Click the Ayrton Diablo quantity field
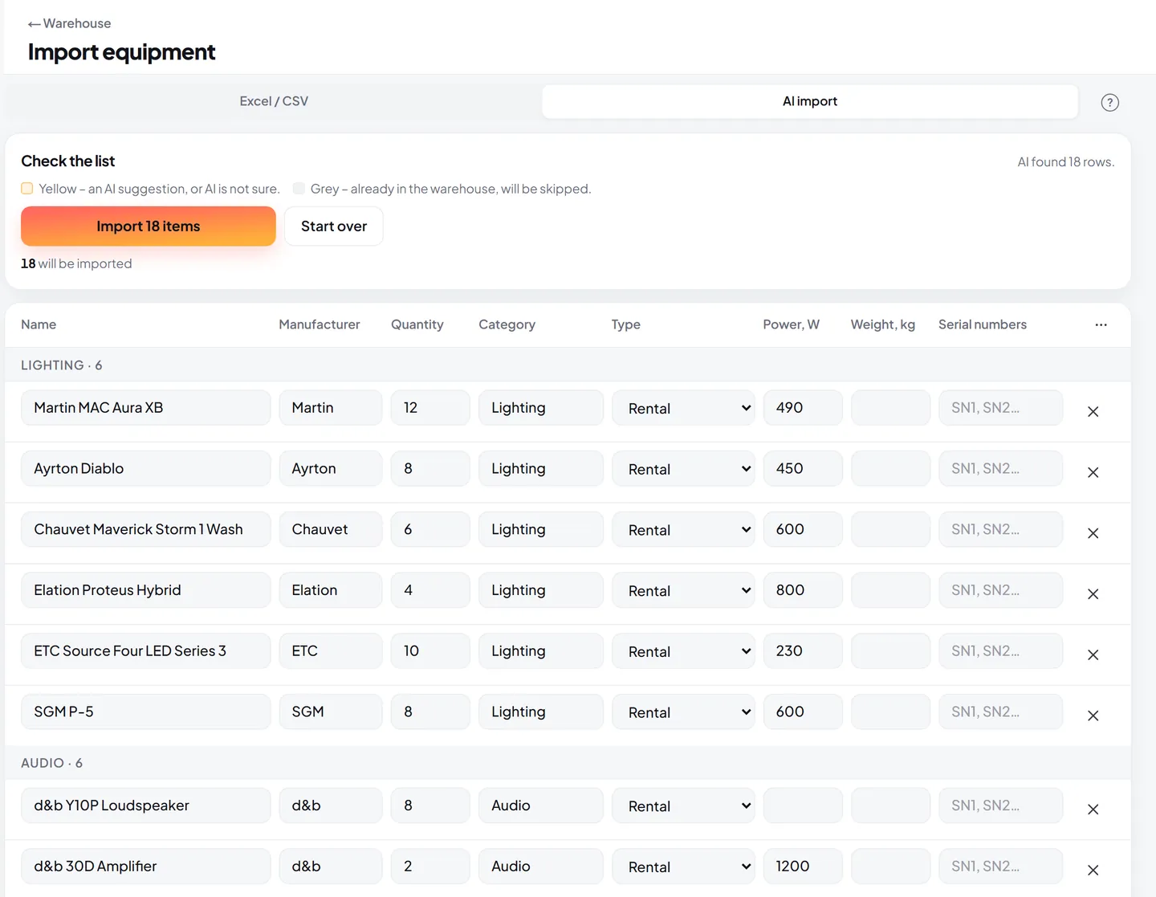This screenshot has height=897, width=1156. [x=430, y=468]
